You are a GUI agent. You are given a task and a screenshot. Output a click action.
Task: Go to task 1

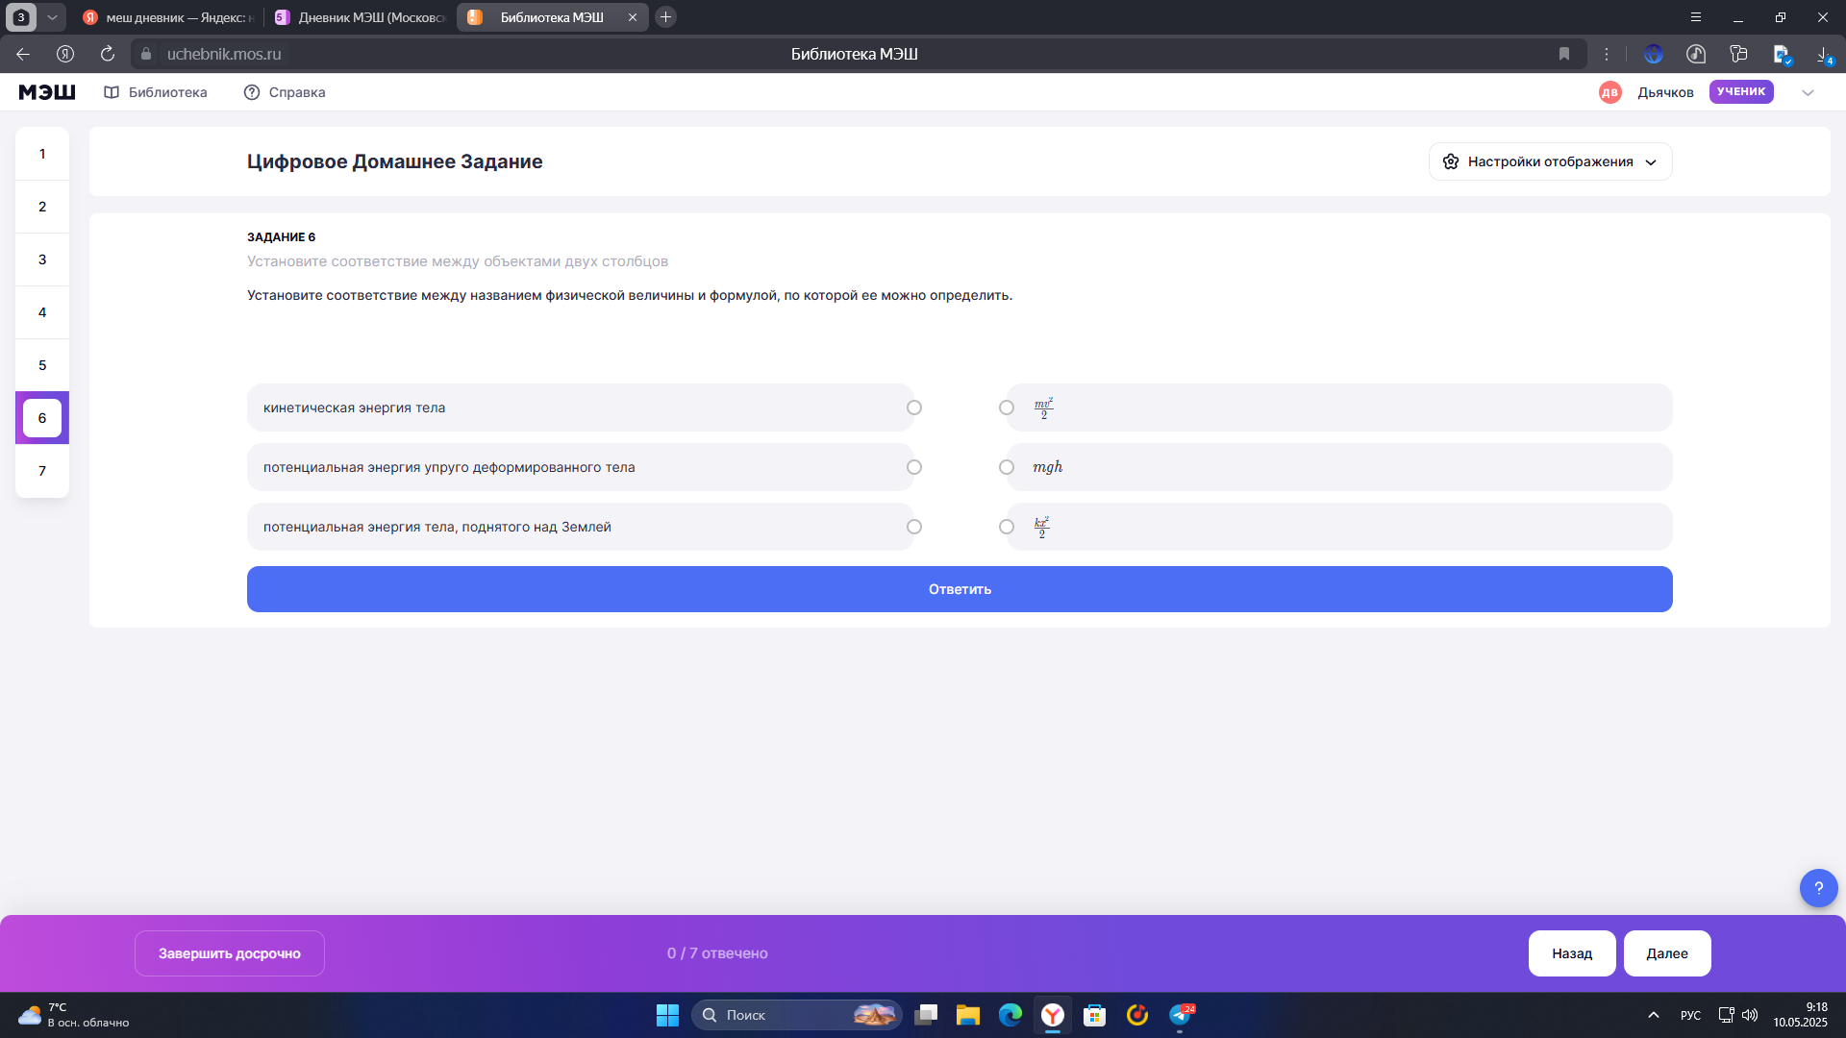point(42,154)
